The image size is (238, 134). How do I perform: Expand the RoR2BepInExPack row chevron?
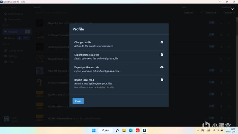[229, 47]
